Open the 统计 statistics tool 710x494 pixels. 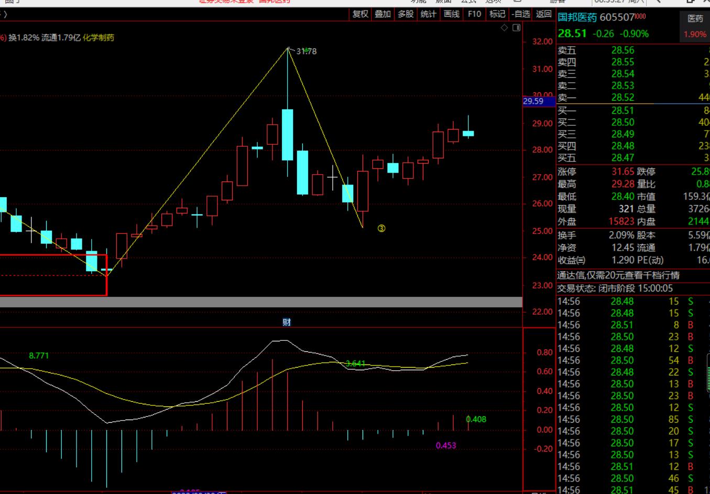[x=428, y=14]
